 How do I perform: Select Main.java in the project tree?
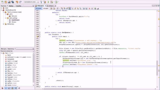point(14,16)
